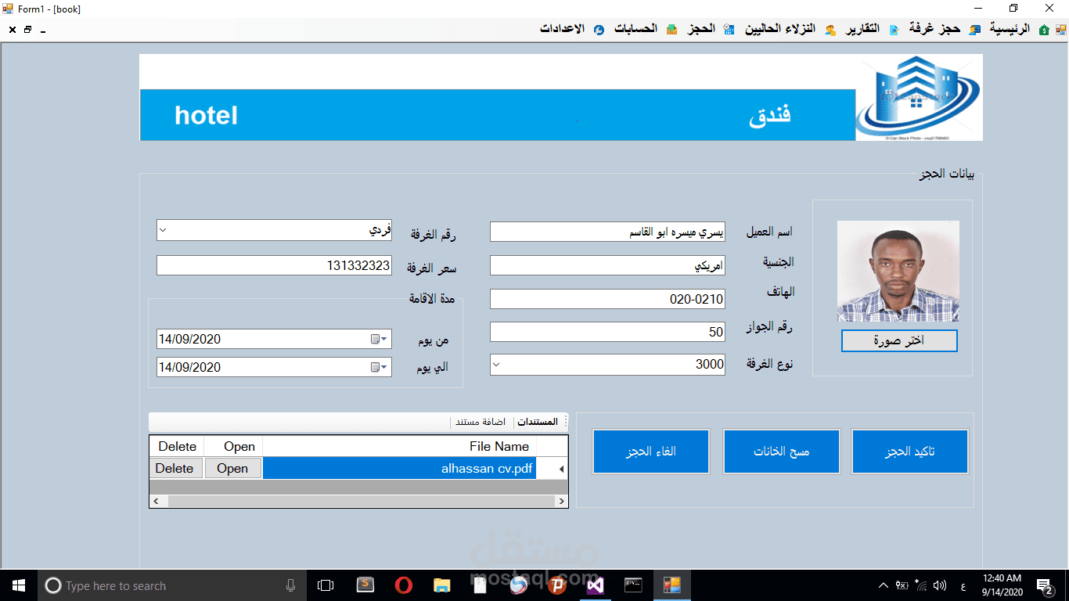Click the orange P app taskbar icon
Viewport: 1069px width, 601px height.
[x=557, y=585]
